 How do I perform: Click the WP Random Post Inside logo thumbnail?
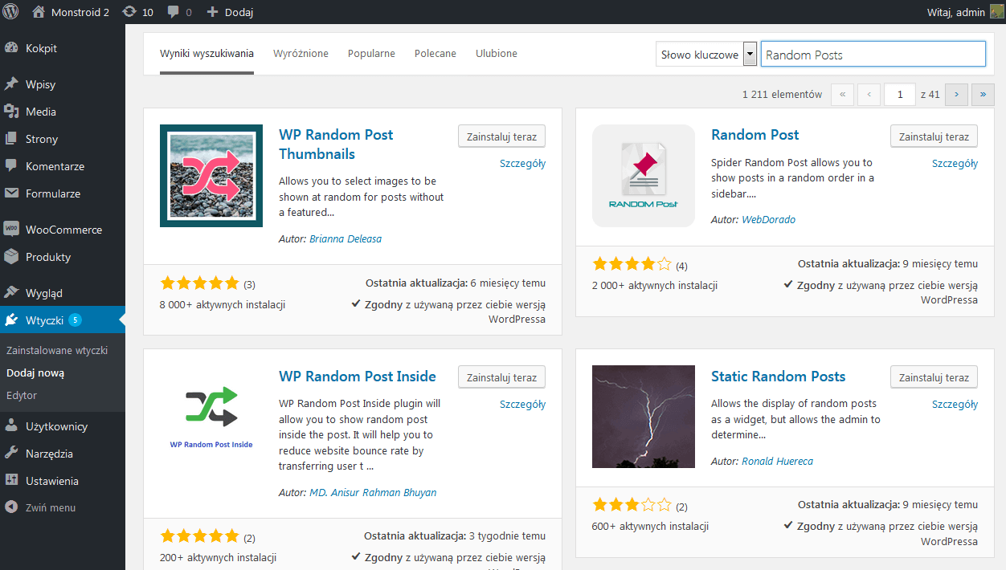(211, 417)
